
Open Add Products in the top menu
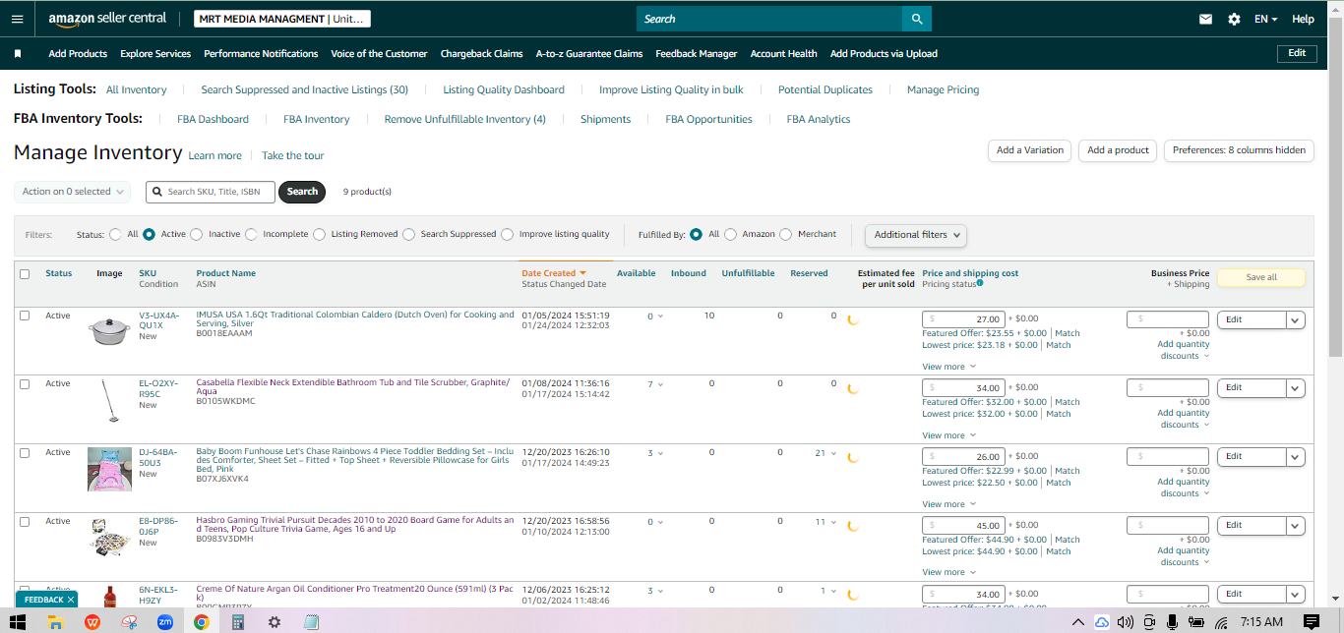point(78,53)
